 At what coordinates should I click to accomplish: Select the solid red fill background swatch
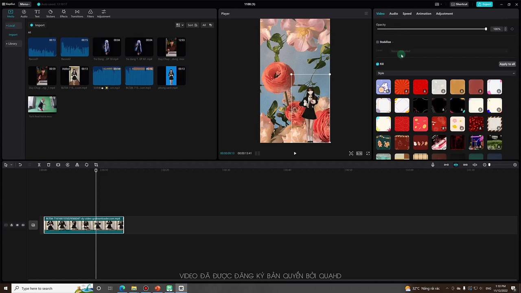click(x=420, y=87)
